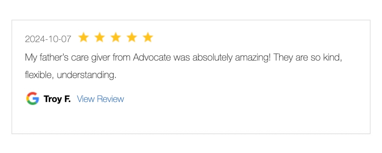Select the second gold star
382x153 pixels.
point(100,38)
